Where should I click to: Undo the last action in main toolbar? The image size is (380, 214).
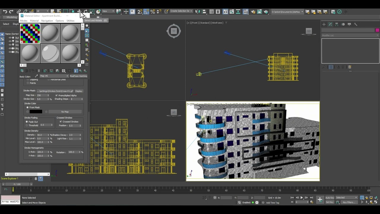pyautogui.click(x=5, y=12)
